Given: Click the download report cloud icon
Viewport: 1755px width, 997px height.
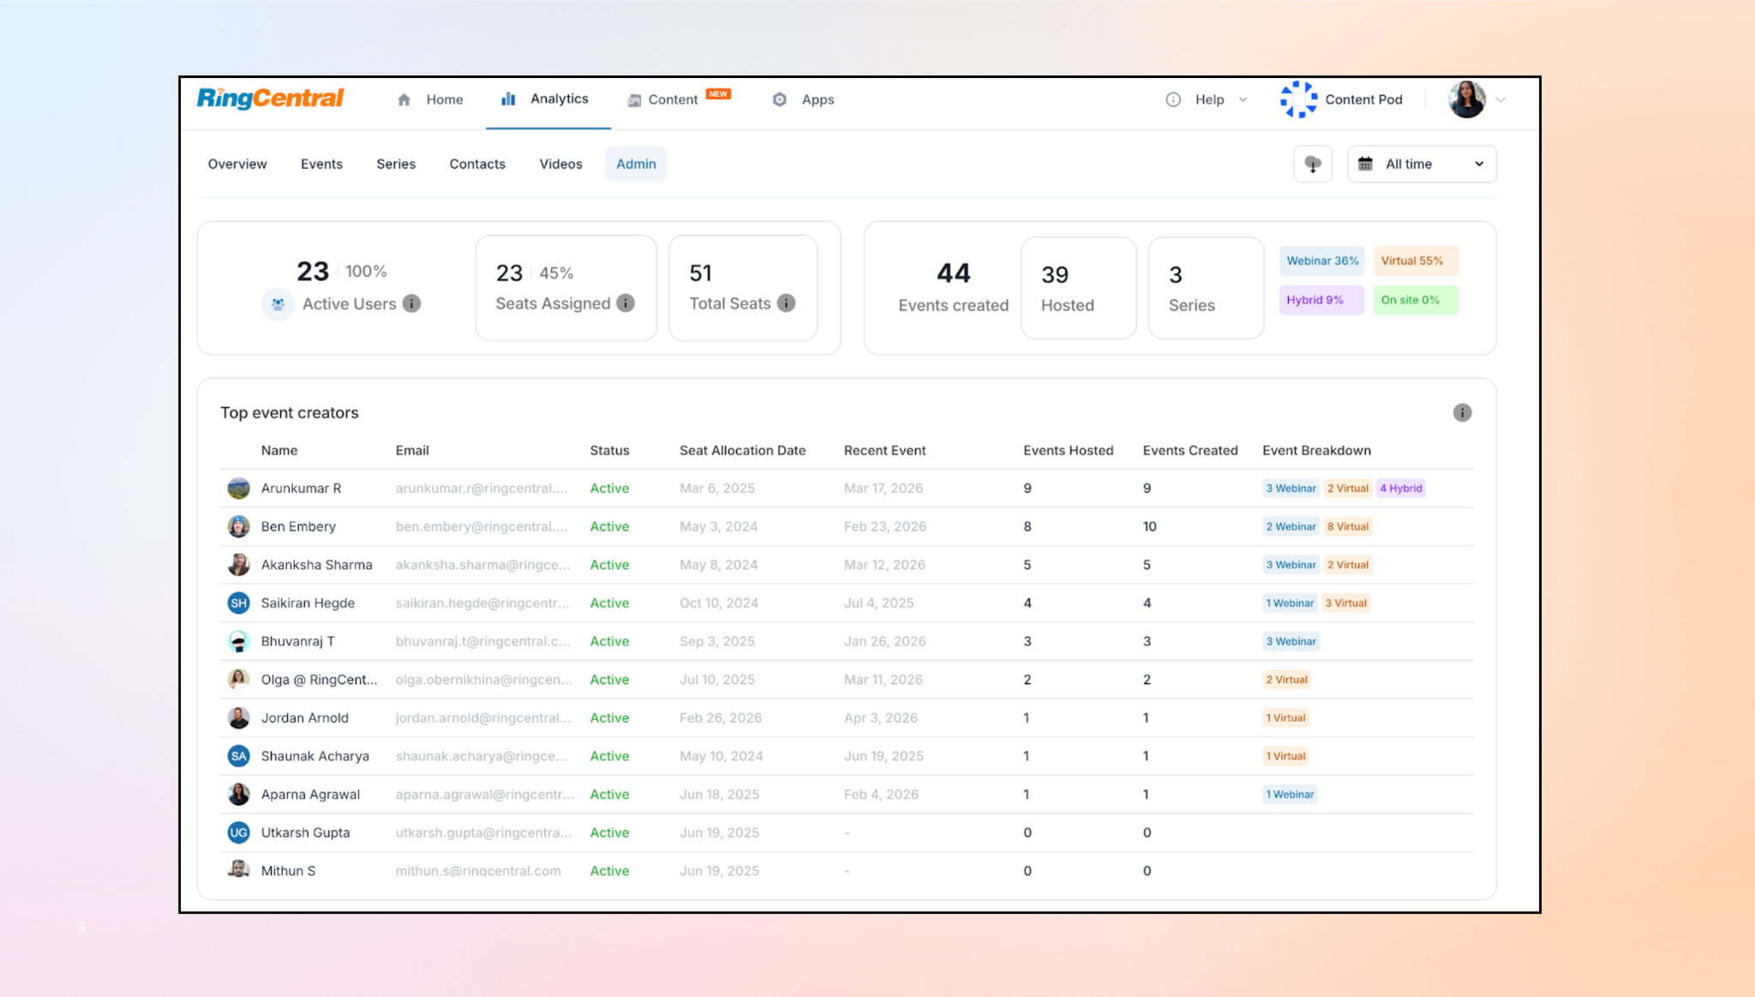Looking at the screenshot, I should click(1313, 164).
